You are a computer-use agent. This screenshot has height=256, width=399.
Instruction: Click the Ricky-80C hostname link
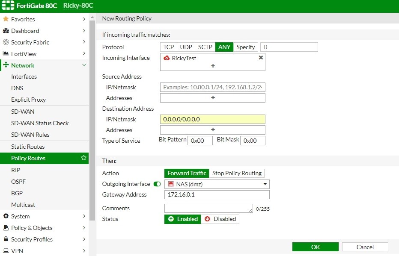tap(78, 6)
